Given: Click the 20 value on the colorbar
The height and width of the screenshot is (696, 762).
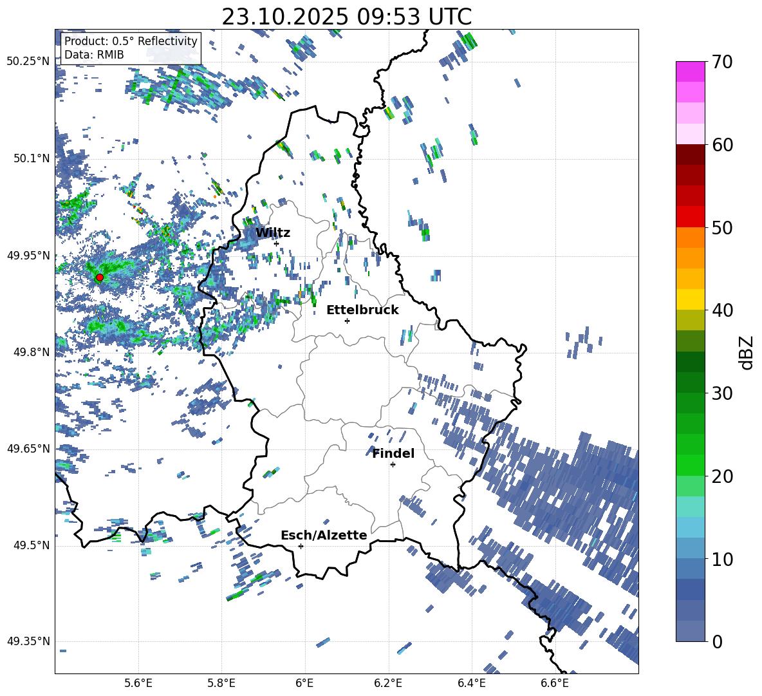Looking at the screenshot, I should 722,476.
